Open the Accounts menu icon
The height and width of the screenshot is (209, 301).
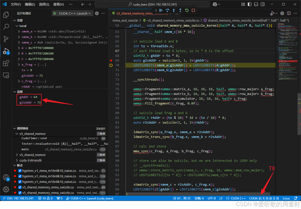coord(6,178)
